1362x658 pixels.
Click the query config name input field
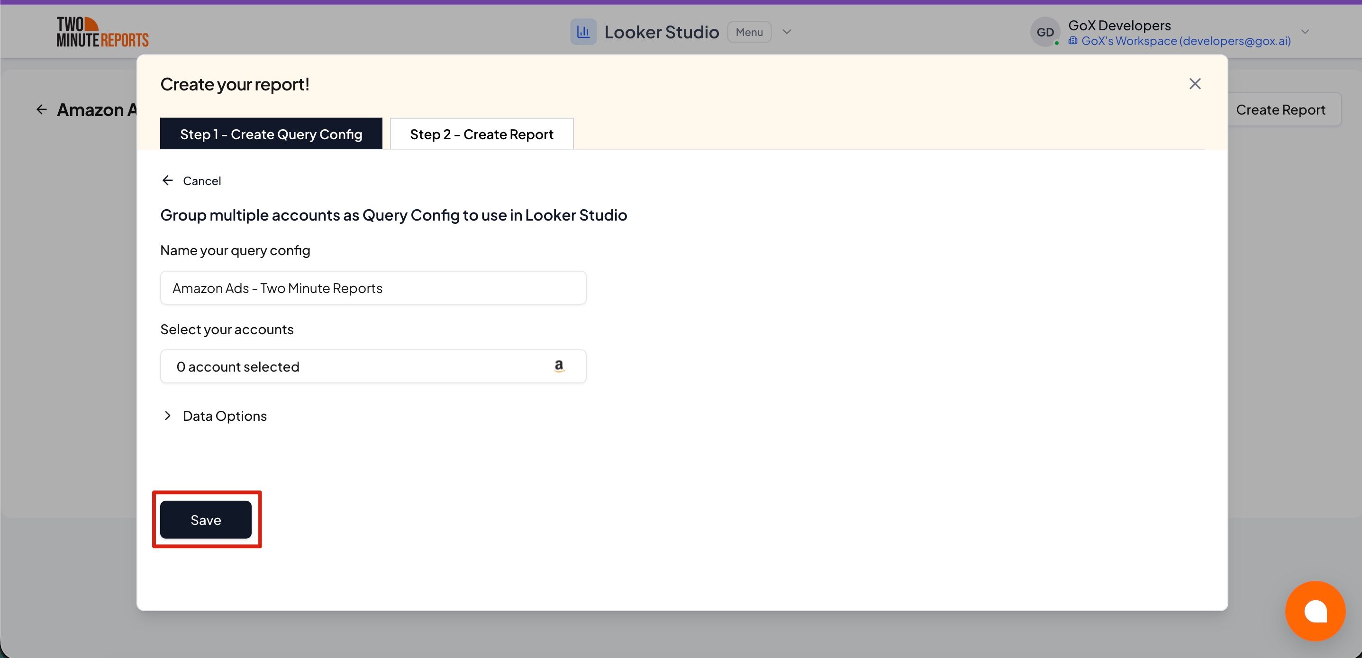click(x=373, y=288)
